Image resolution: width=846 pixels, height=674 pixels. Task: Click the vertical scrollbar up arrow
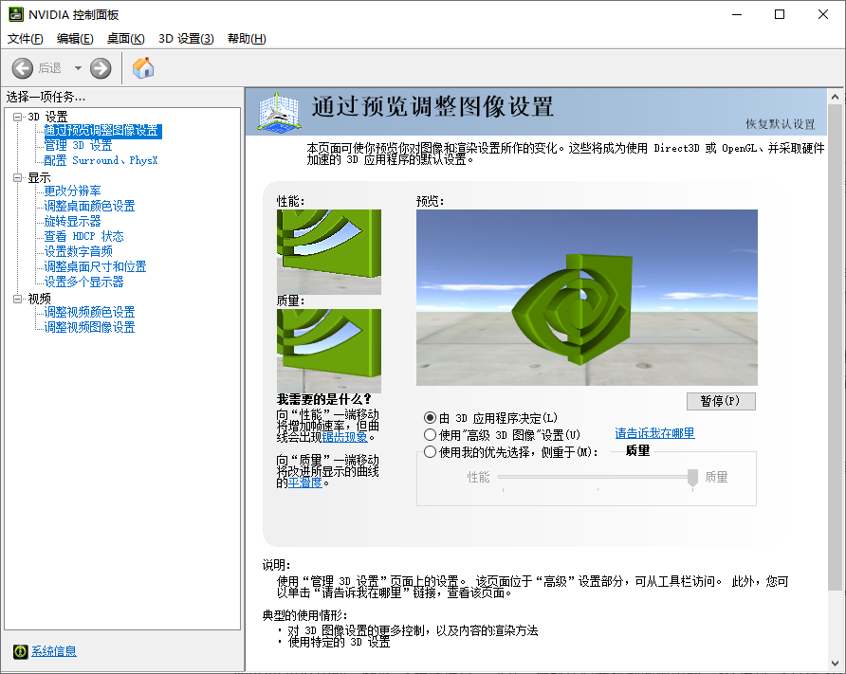[x=836, y=97]
